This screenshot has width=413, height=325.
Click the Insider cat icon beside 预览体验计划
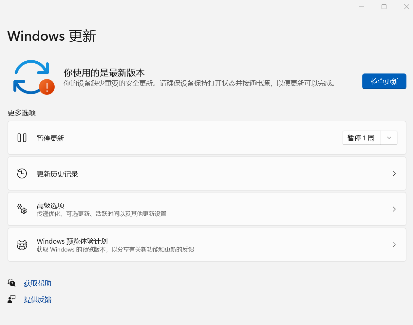point(22,245)
